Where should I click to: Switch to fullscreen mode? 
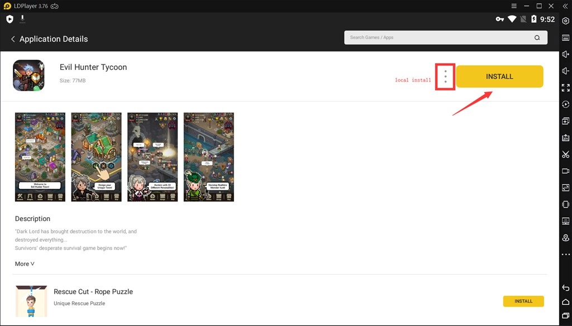565,88
